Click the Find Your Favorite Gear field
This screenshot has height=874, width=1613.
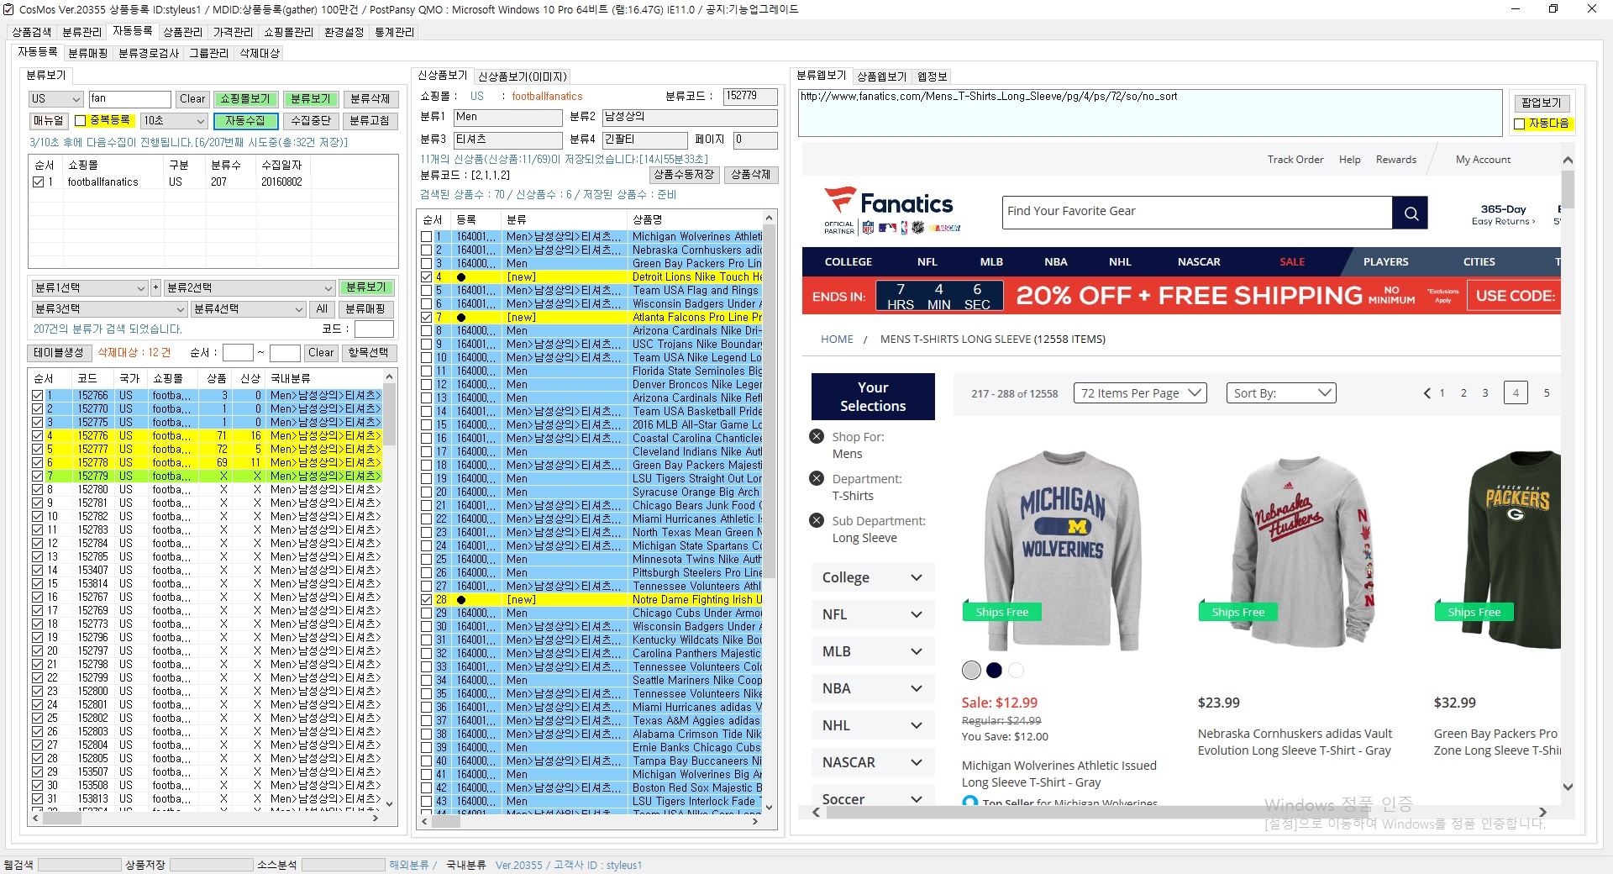1196,212
